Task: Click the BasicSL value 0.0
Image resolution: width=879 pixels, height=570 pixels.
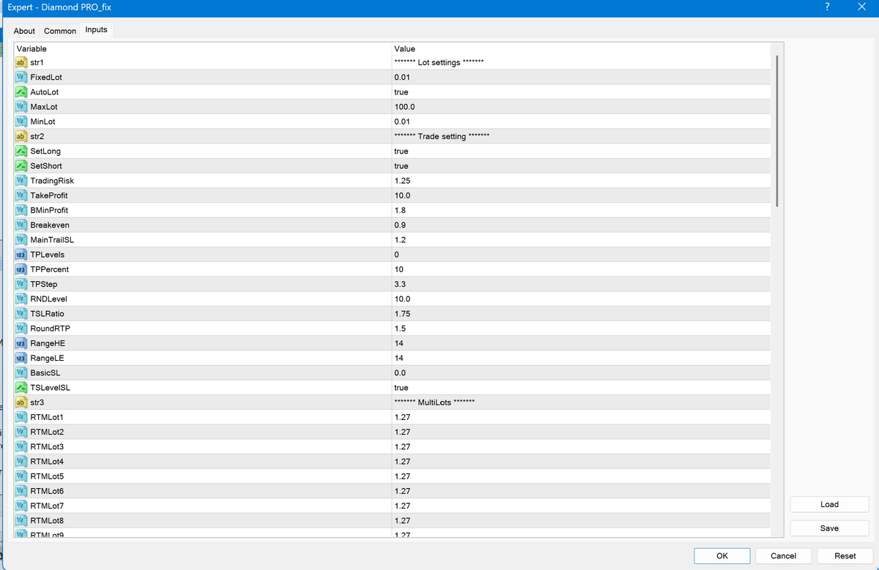Action: coord(400,372)
